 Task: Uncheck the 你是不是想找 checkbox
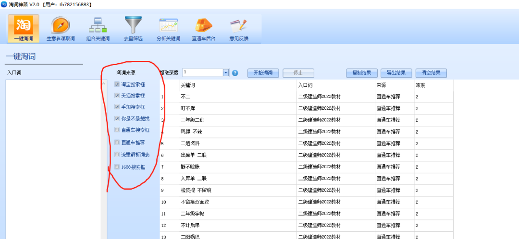coord(117,118)
